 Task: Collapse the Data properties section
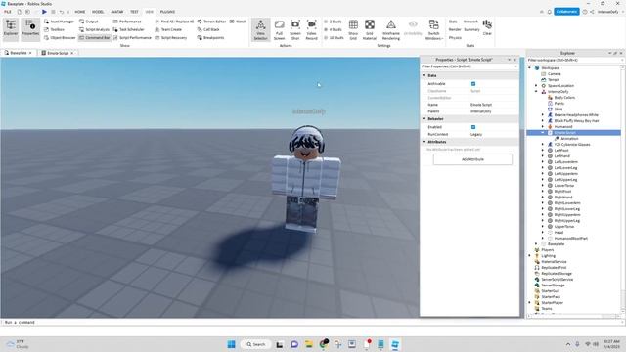(424, 75)
